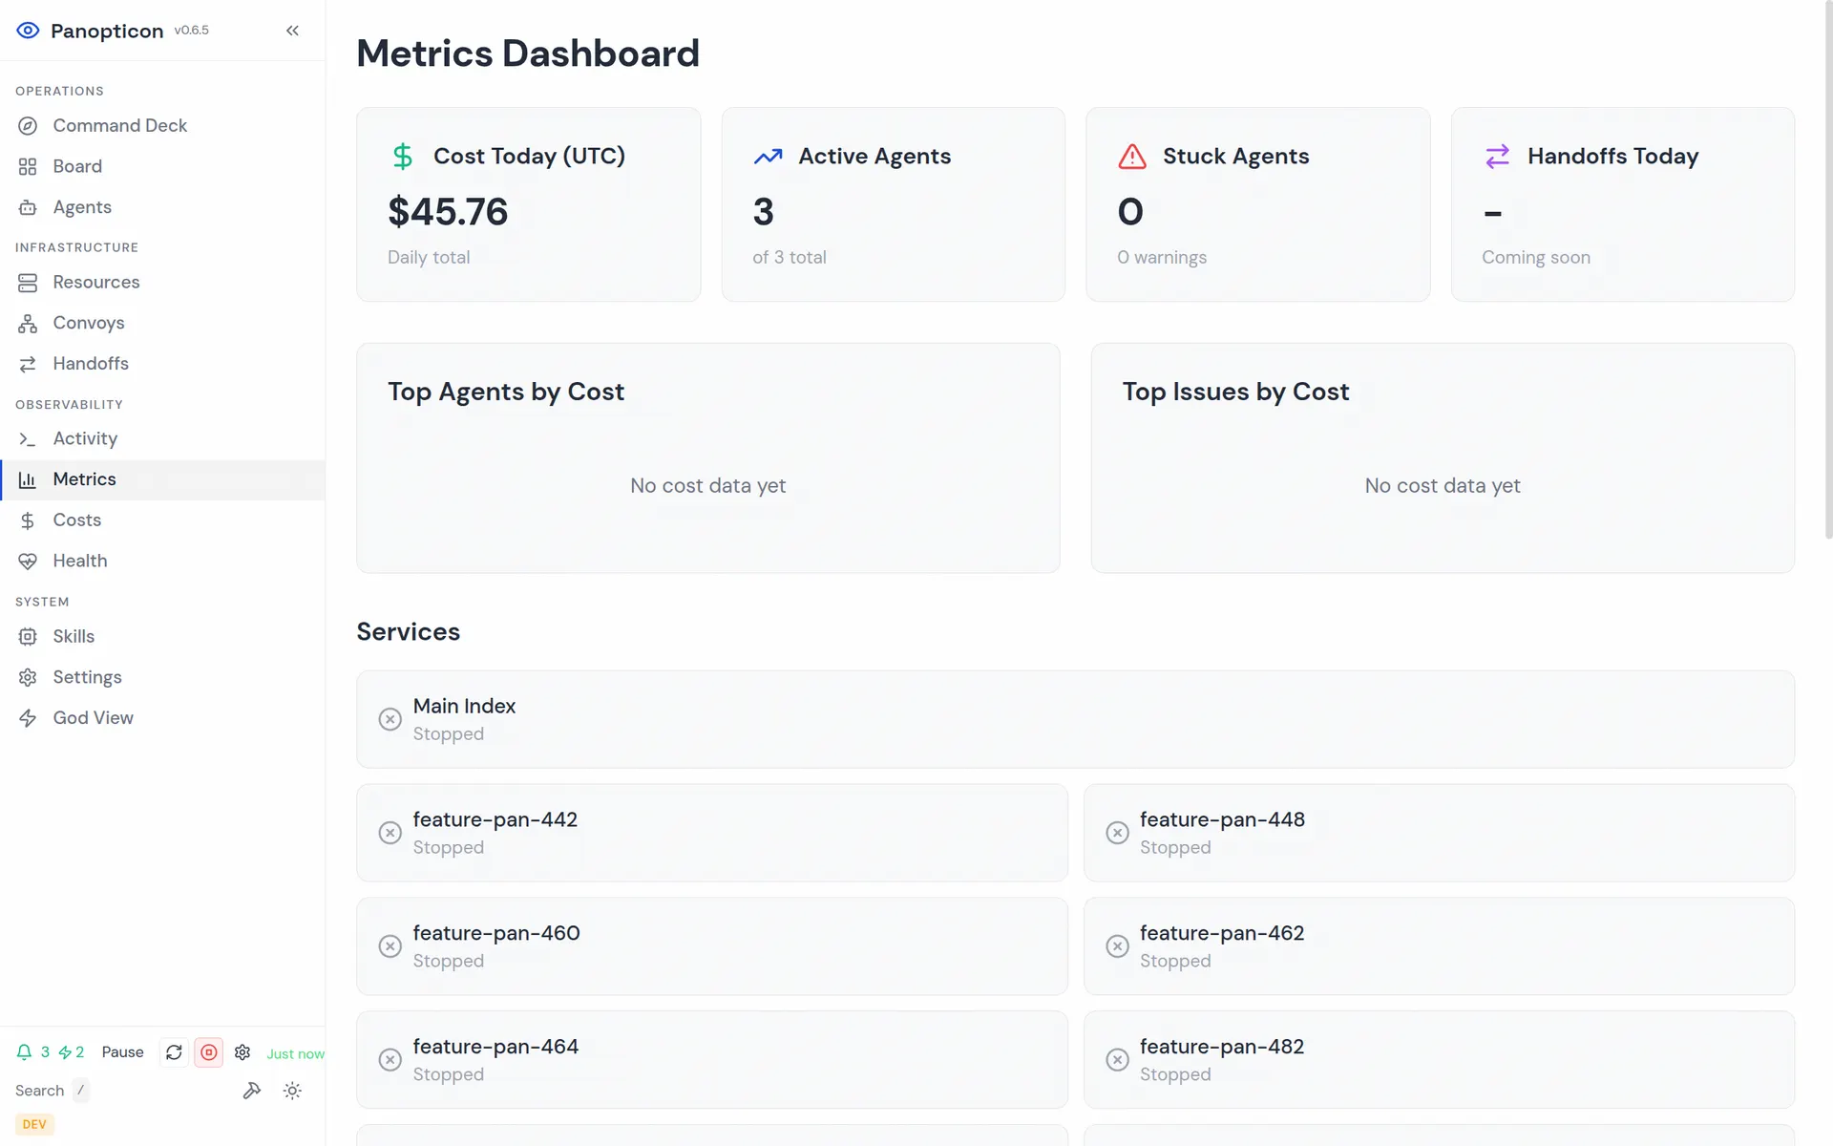Click the lightning bolt counter icon
This screenshot has width=1833, height=1146.
[x=65, y=1051]
